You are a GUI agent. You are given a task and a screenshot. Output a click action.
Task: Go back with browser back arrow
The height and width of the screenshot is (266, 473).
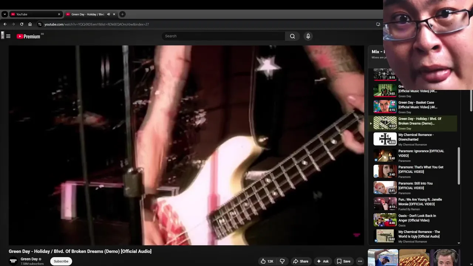(5, 24)
